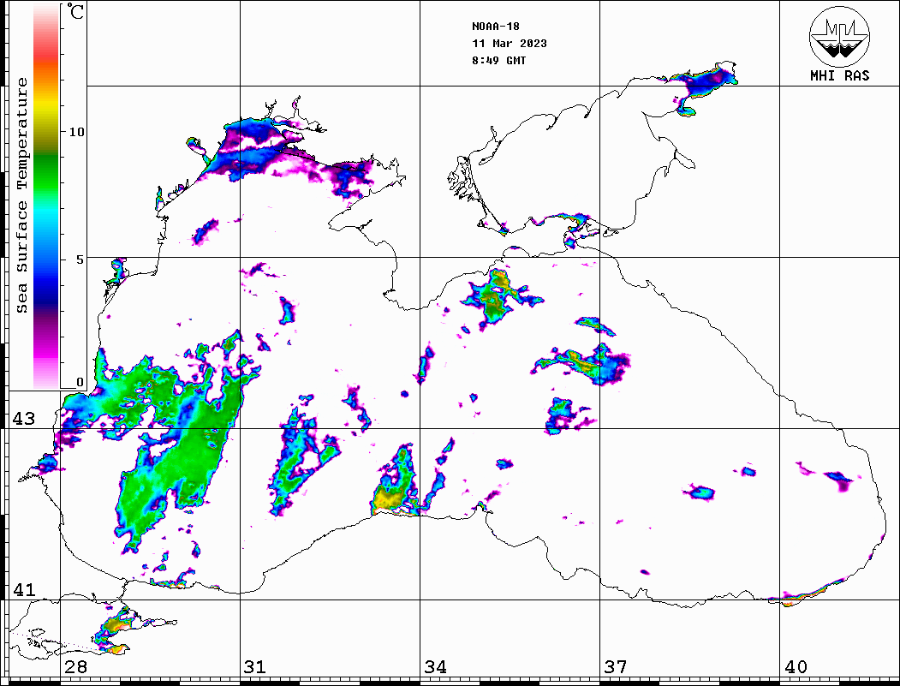Image resolution: width=900 pixels, height=686 pixels.
Task: Click the '5' tick on temperature scale
Action: coord(80,259)
